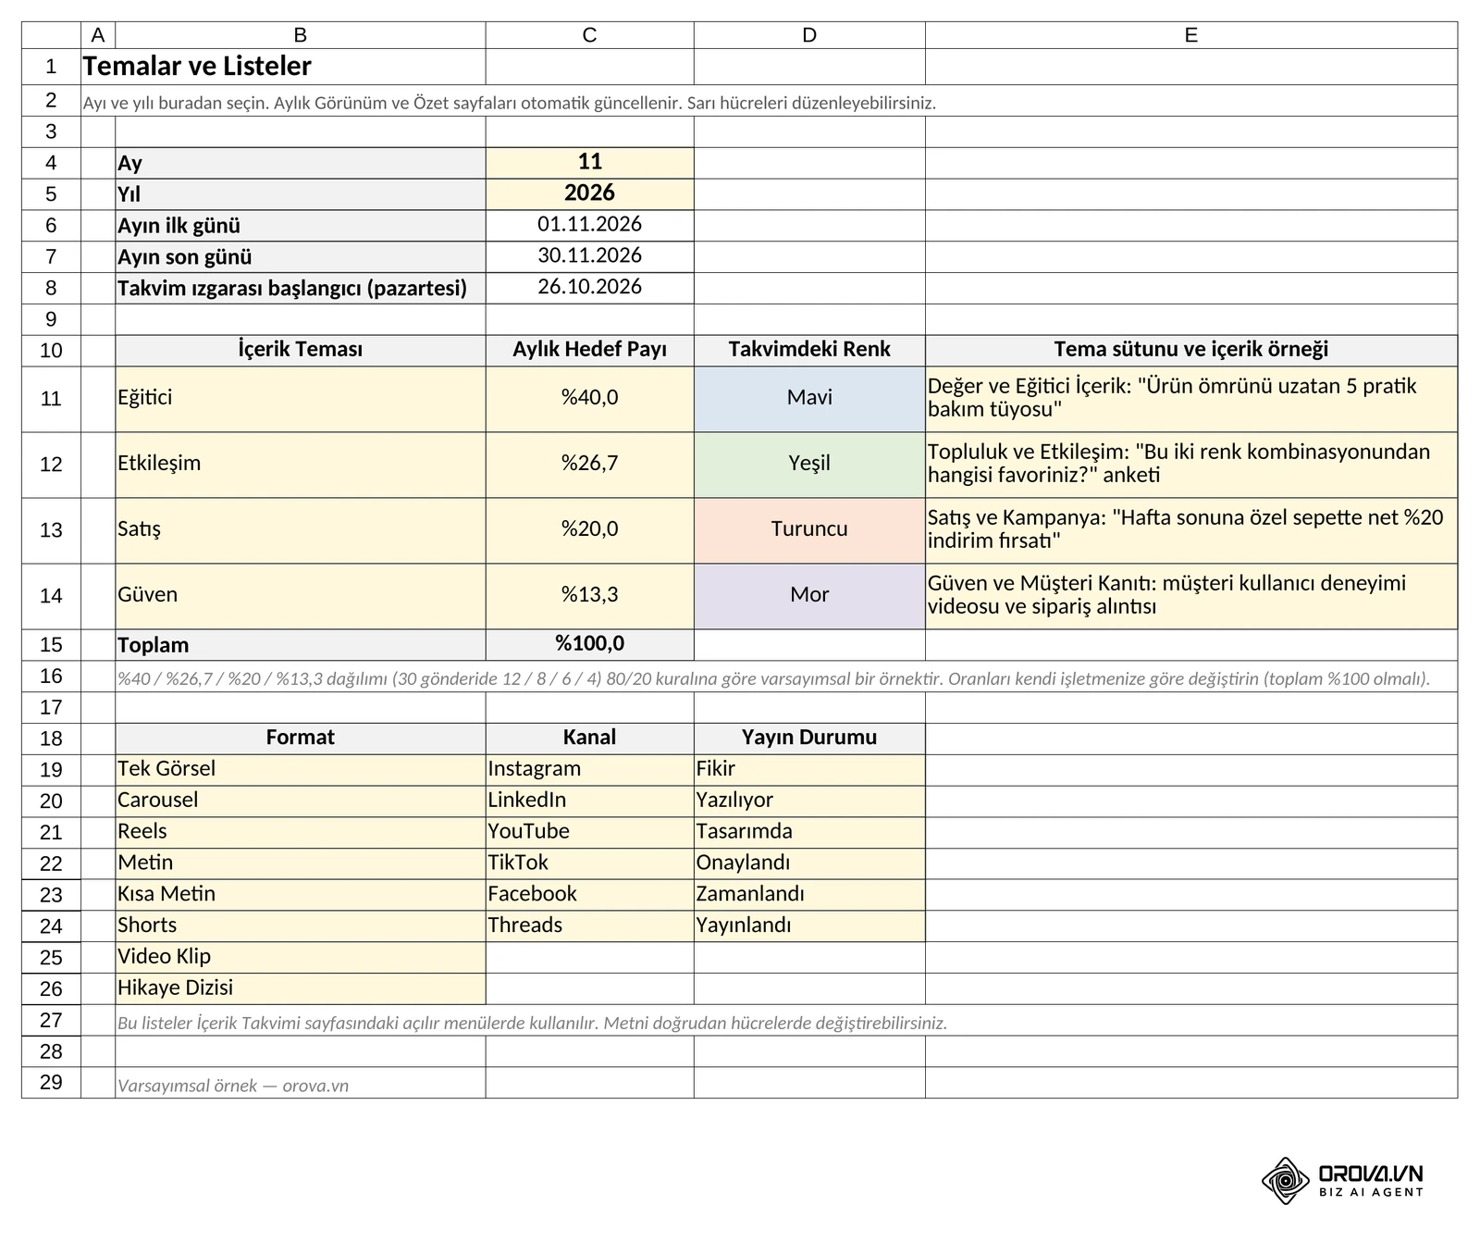Select the year value cell 2026
Screen dimensions: 1480x1242
(589, 194)
